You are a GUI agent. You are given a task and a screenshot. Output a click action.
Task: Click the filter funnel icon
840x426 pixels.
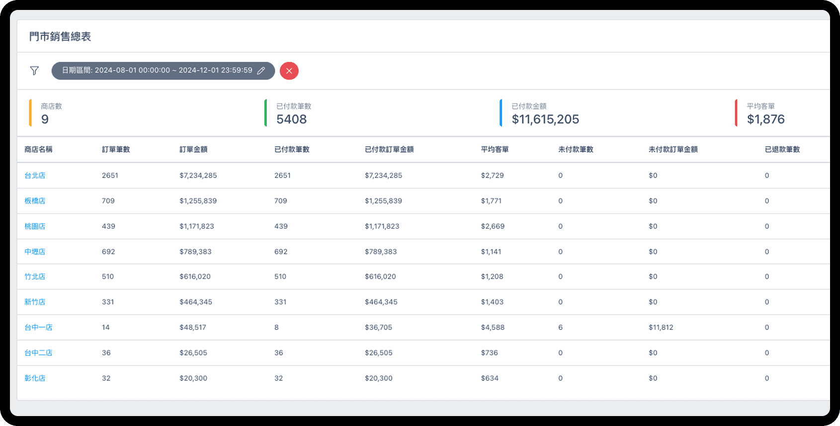(34, 71)
